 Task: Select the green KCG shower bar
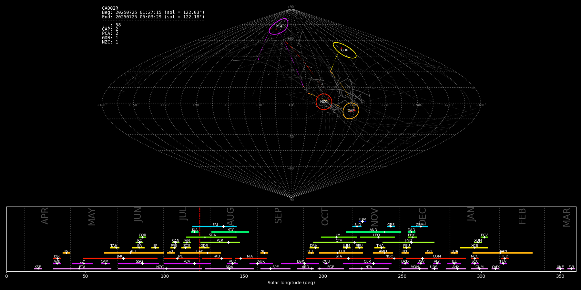click(x=230, y=232)
